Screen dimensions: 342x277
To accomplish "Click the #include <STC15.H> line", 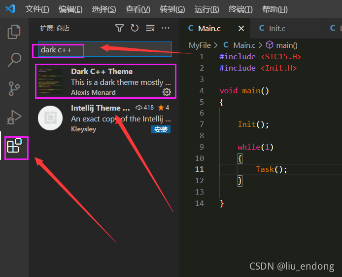I will pyautogui.click(x=260, y=57).
